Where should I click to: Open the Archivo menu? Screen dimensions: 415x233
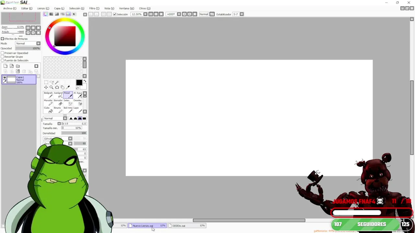(x=10, y=8)
